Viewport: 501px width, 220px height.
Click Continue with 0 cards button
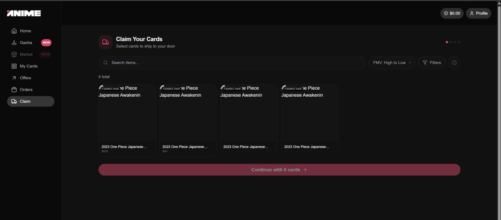click(279, 170)
